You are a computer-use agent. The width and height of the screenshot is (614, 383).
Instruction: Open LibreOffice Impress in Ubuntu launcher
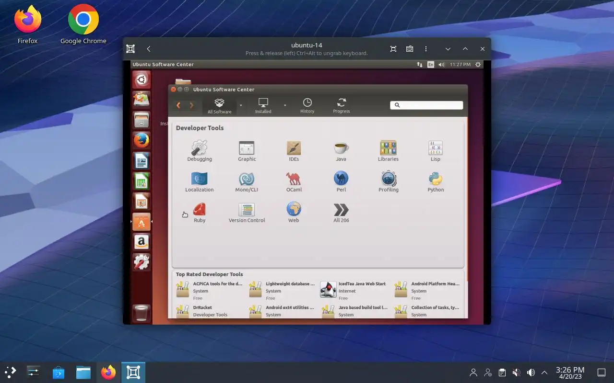coord(142,202)
